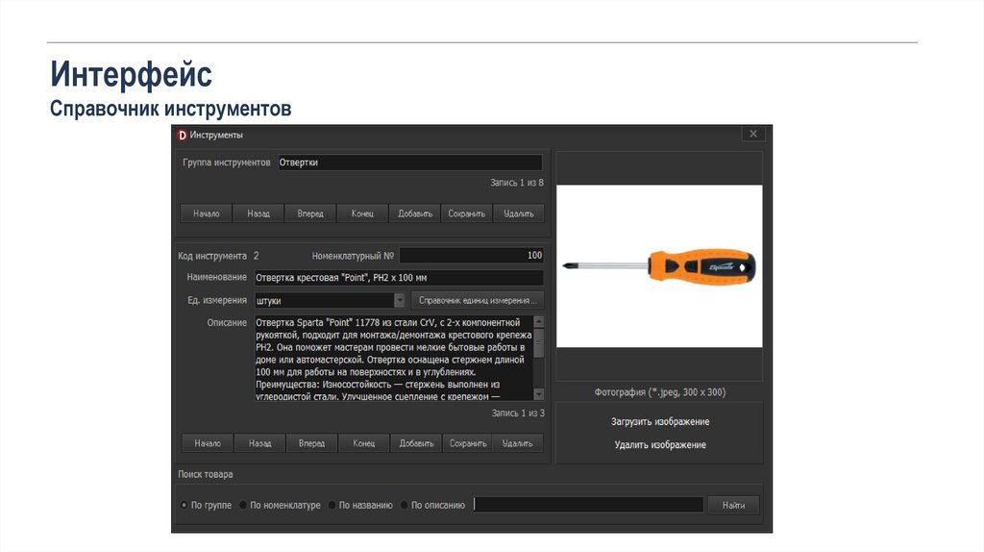Enable search По описанию

tap(405, 505)
